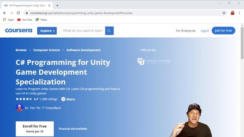Click the browser forward arrow
This screenshot has width=244, height=137.
[11, 13]
